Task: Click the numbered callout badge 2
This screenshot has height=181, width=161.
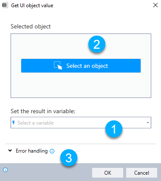Action: [x=97, y=44]
